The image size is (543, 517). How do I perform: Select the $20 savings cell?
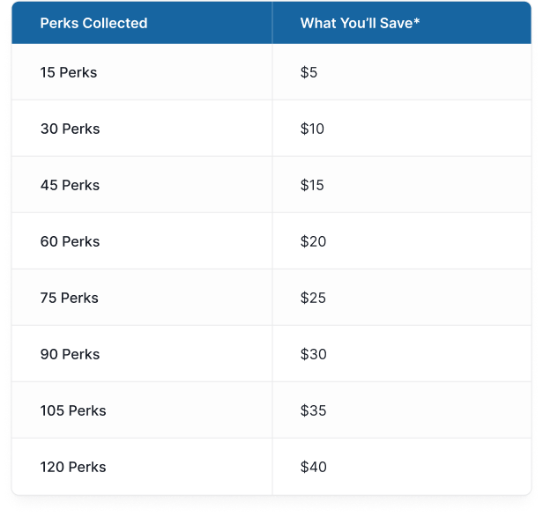[x=313, y=241]
